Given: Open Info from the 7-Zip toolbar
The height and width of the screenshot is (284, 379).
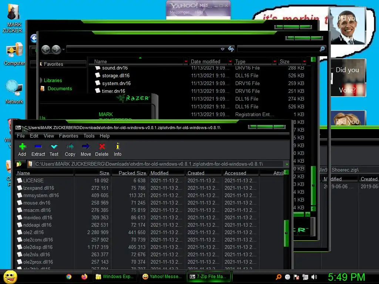Looking at the screenshot, I should click(118, 149).
